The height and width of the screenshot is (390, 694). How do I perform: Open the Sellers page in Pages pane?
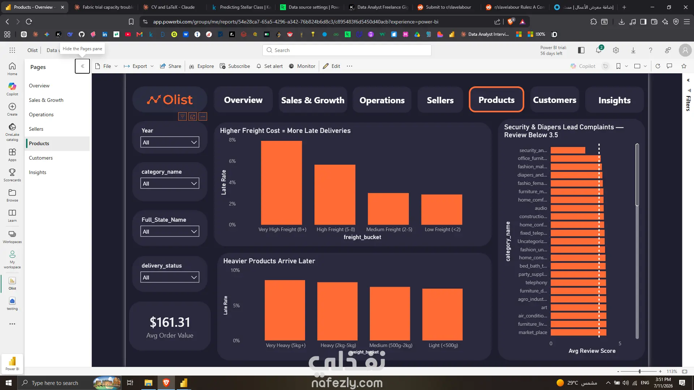point(57,129)
